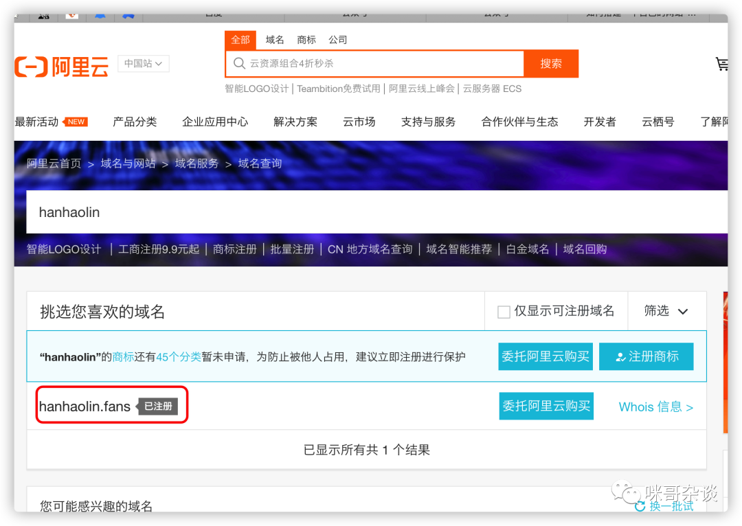The height and width of the screenshot is (526, 742).
Task: Open 云市场 menu item
Action: coord(359,122)
